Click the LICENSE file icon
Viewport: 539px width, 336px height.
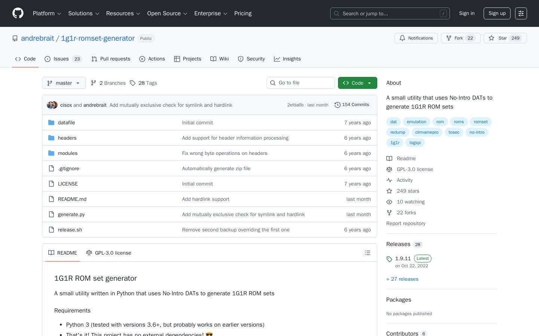click(51, 184)
